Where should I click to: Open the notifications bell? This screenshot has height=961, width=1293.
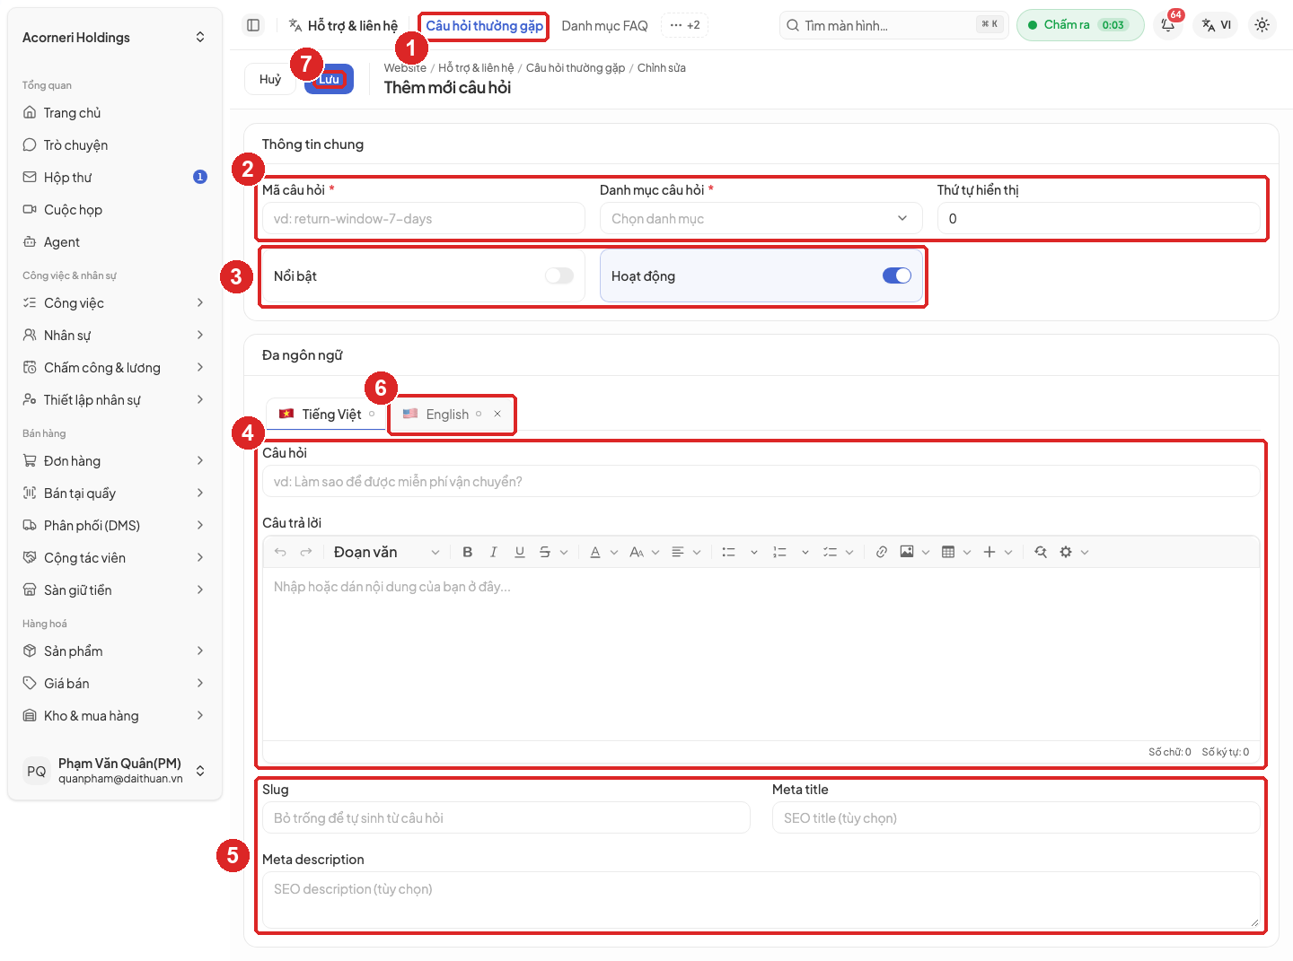click(1168, 25)
